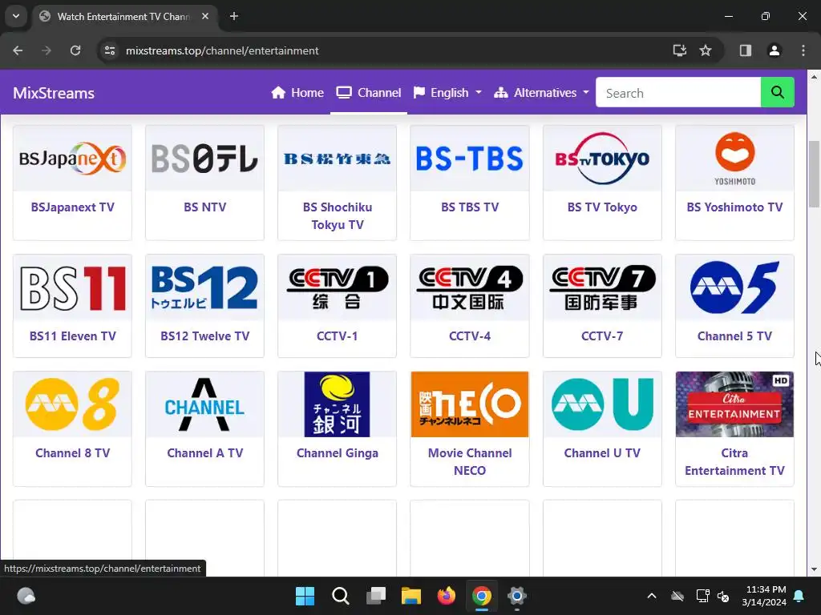Open the CCTV-7 text link
821x615 pixels.
602,336
